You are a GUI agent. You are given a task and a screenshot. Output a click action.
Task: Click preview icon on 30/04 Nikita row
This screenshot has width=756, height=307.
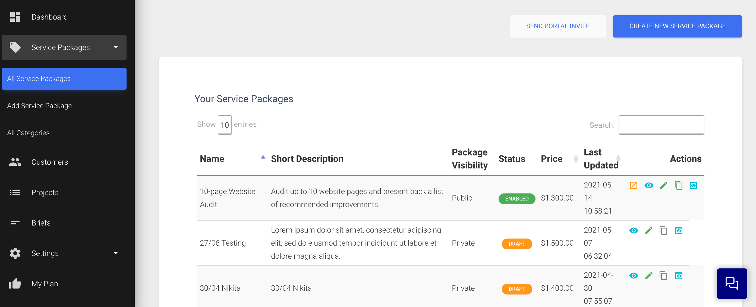(679, 275)
